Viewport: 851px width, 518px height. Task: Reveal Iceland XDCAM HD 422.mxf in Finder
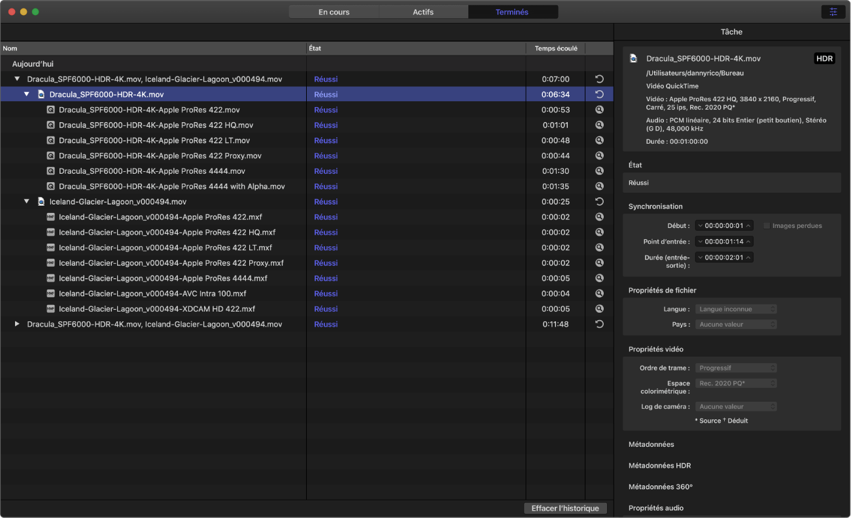pyautogui.click(x=599, y=309)
